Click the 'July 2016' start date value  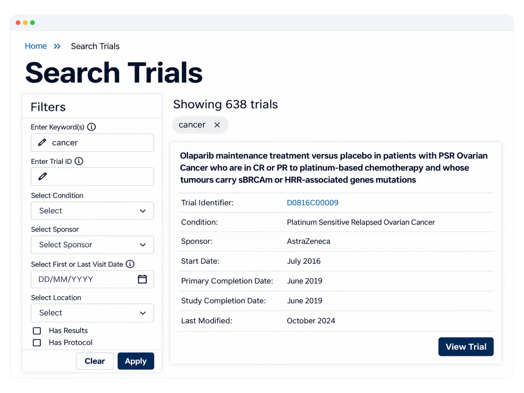point(304,261)
